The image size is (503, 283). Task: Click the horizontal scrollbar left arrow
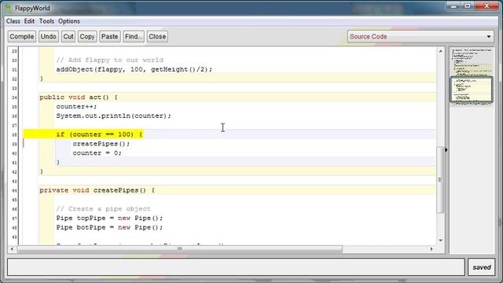pos(12,249)
